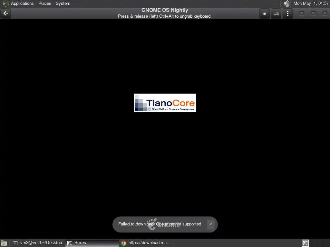Click the 'Failed to download: Operation not supported' message
This screenshot has height=247, width=330.
click(160, 224)
